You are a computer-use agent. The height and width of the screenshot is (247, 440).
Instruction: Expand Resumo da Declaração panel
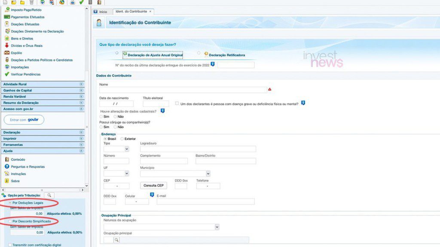tap(81, 103)
